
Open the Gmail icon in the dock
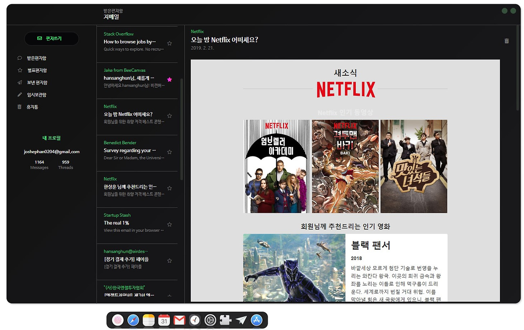(x=179, y=320)
